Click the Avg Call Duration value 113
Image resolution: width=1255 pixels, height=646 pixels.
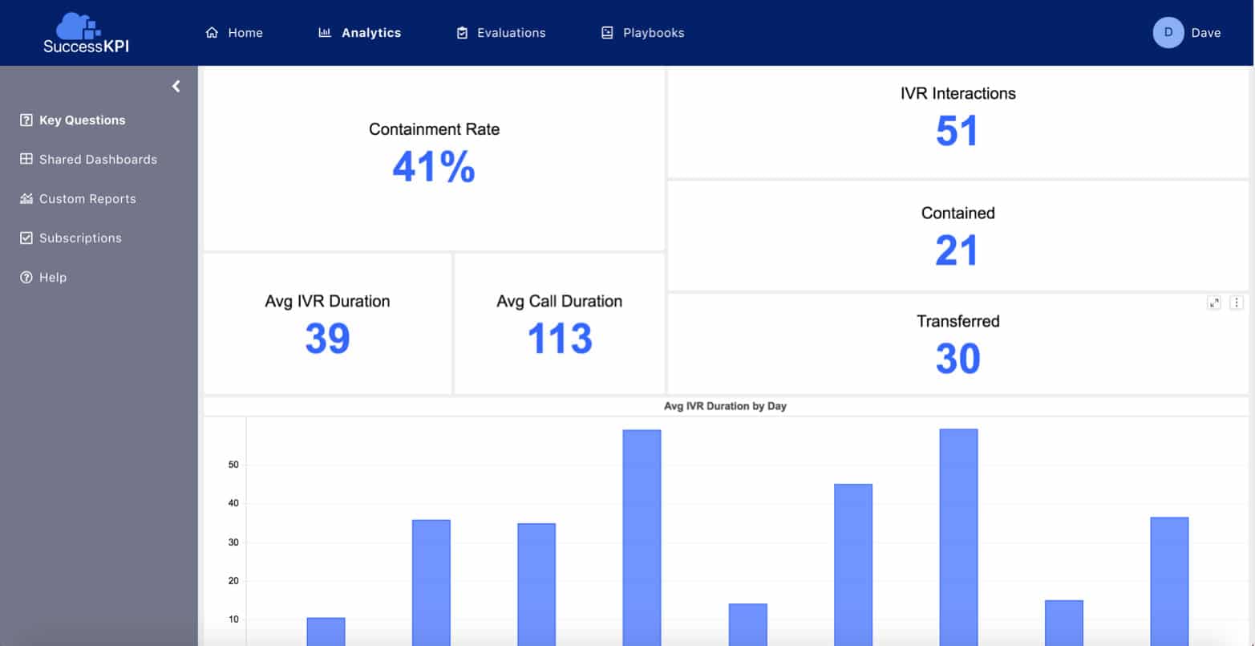pos(560,338)
